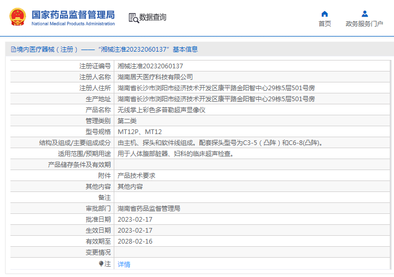The width and height of the screenshot is (394, 277).
Task: Click the 其他内容 value cell
Action: coord(130,187)
